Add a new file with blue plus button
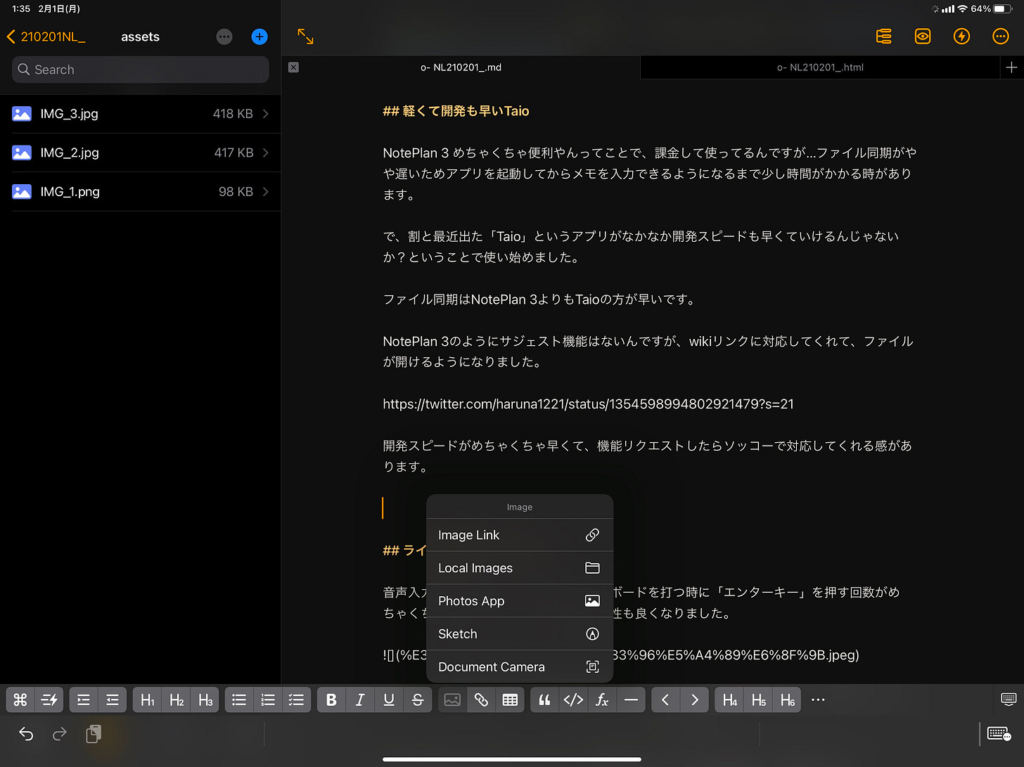 tap(260, 37)
